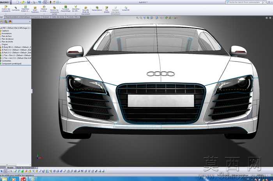Click the Rebuild traffic-light icon
This screenshot has width=273, height=181.
(x=51, y=2)
